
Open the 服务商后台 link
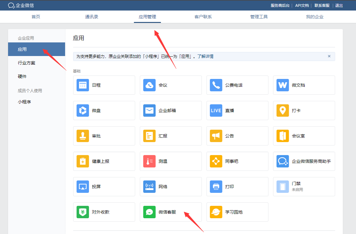(x=280, y=6)
